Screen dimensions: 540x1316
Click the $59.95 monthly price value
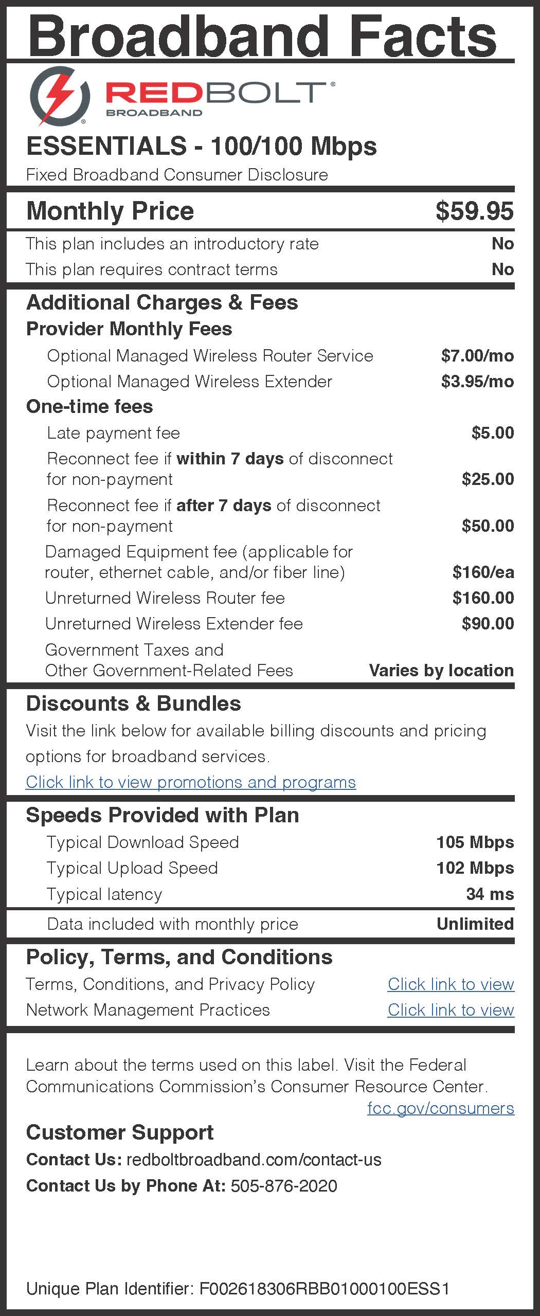[474, 211]
